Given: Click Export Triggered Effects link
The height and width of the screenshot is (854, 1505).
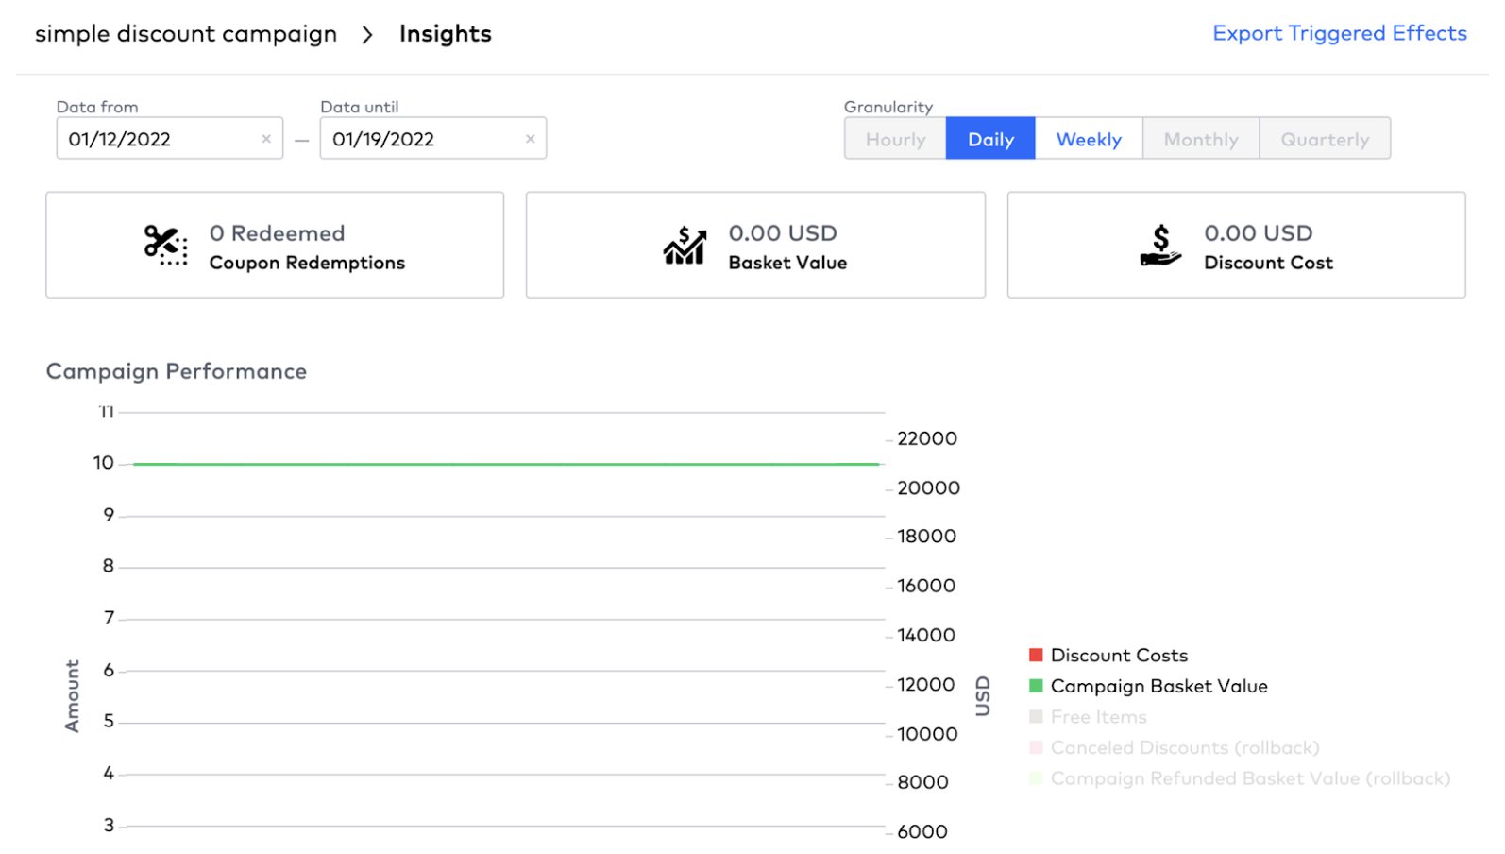Looking at the screenshot, I should tap(1340, 33).
